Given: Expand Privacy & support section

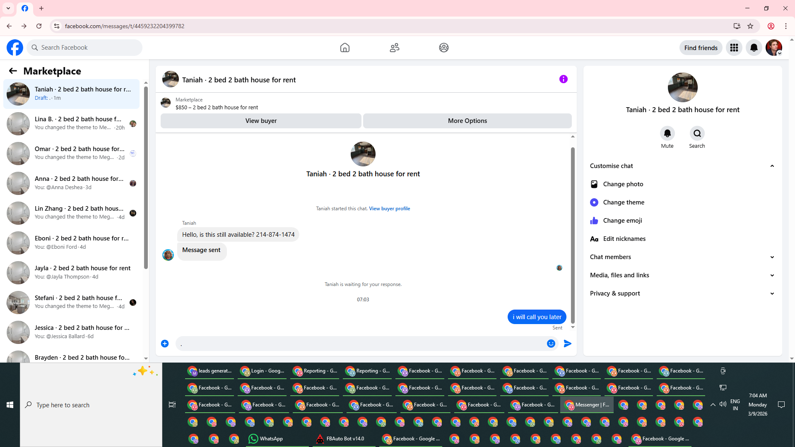Looking at the screenshot, I should (x=772, y=293).
